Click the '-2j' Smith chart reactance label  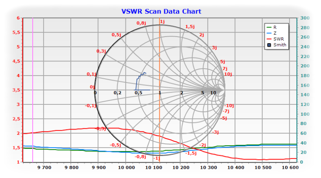[x=203, y=145]
